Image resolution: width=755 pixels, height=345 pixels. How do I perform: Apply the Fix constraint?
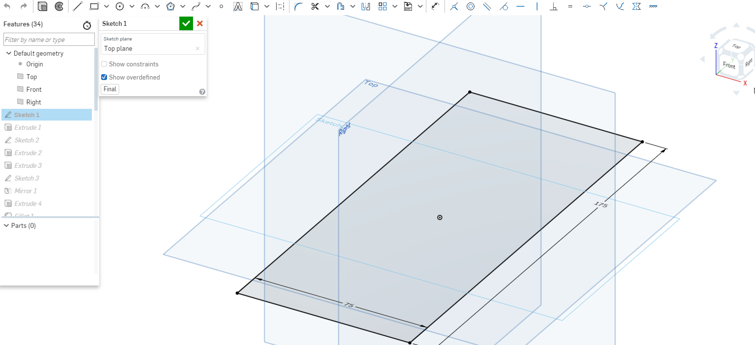tap(653, 6)
